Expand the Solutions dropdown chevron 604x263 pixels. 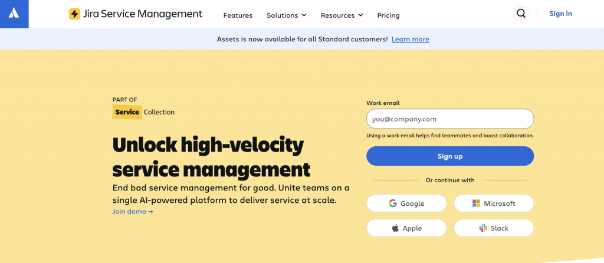click(x=304, y=15)
